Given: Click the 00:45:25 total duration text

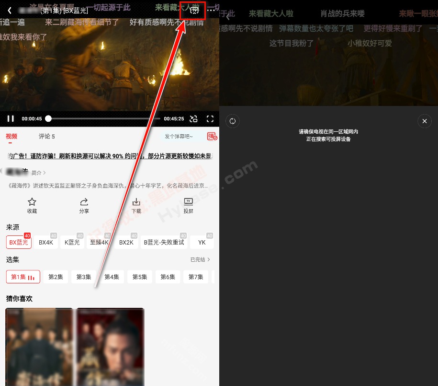Looking at the screenshot, I should pyautogui.click(x=174, y=119).
